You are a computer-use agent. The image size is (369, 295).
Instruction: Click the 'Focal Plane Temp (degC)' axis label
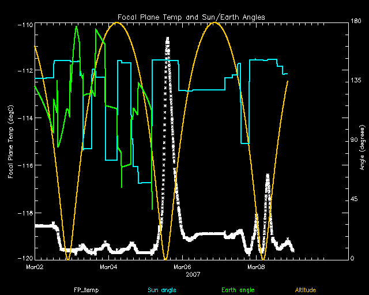(12, 141)
